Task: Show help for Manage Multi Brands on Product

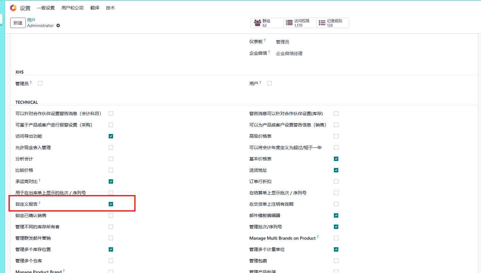Action: pyautogui.click(x=318, y=237)
